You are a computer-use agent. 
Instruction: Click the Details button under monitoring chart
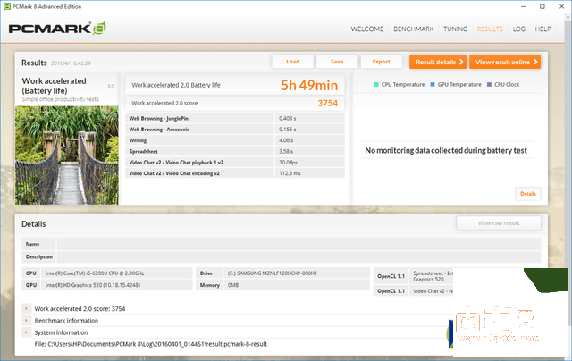[x=527, y=193]
